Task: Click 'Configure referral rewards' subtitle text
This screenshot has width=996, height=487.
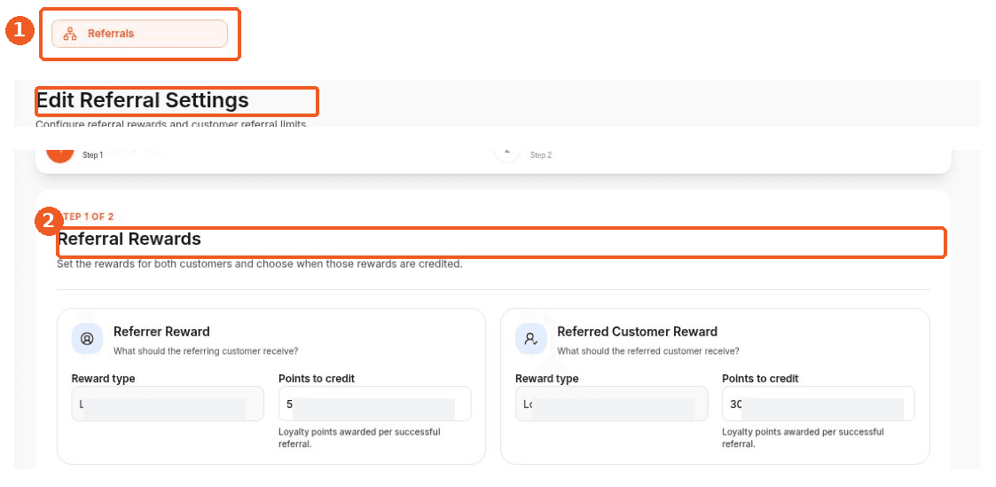Action: pyautogui.click(x=171, y=124)
